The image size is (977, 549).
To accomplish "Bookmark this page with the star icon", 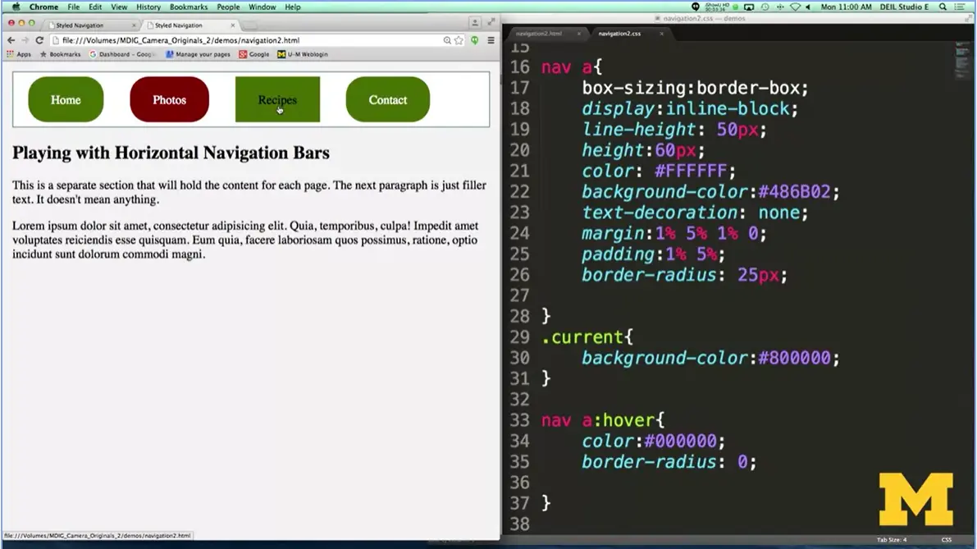I will click(x=459, y=39).
